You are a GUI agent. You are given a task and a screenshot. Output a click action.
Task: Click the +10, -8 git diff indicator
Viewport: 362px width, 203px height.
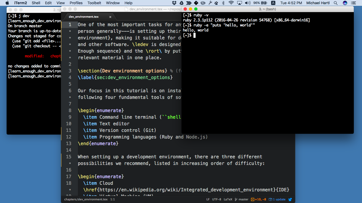(x=259, y=200)
